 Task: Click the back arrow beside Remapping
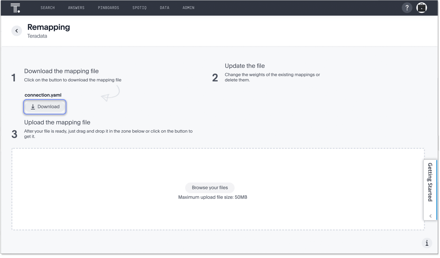pos(17,31)
